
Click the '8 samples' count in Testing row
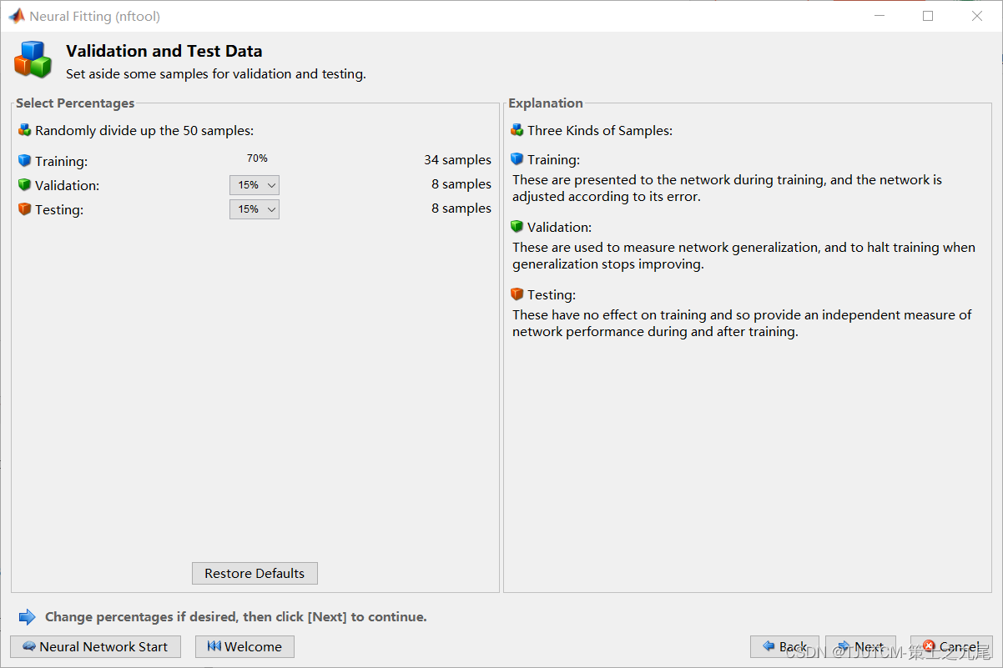(x=461, y=208)
